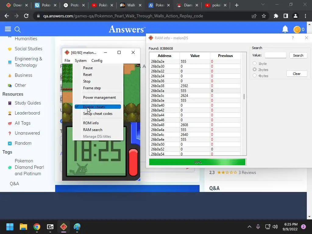The image size is (312, 234).
Task: Click the Chrome taskbar icon
Action: pos(37,227)
